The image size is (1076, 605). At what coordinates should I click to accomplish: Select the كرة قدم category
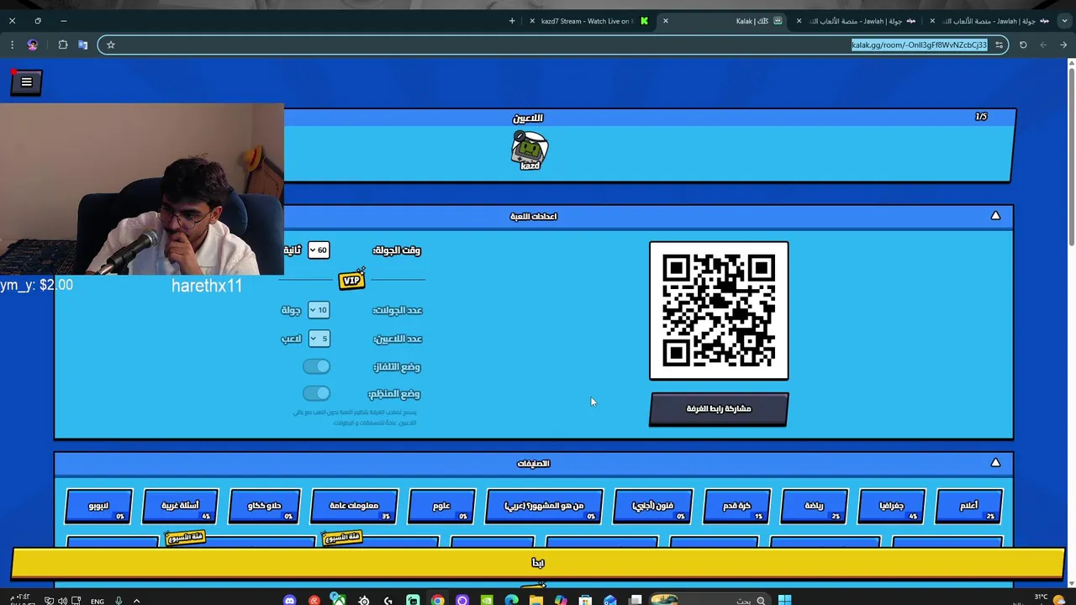[x=736, y=506]
